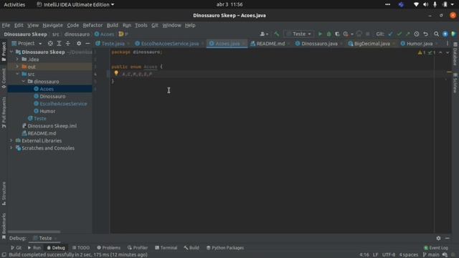Click Activities in the top bar
The image size is (459, 258).
(14, 4)
